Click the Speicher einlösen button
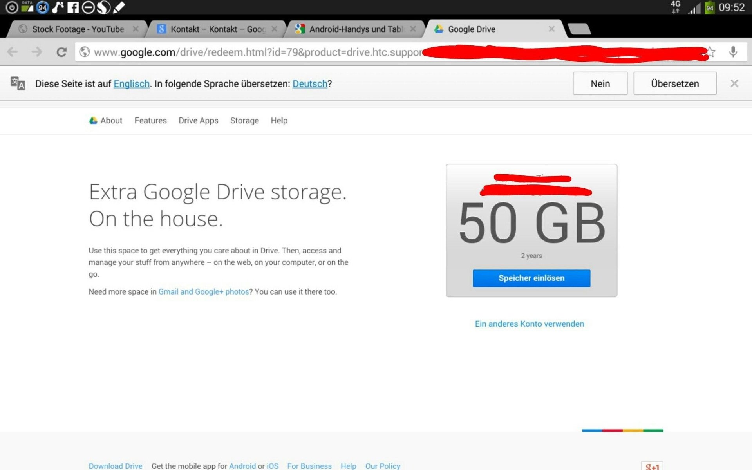 [531, 278]
